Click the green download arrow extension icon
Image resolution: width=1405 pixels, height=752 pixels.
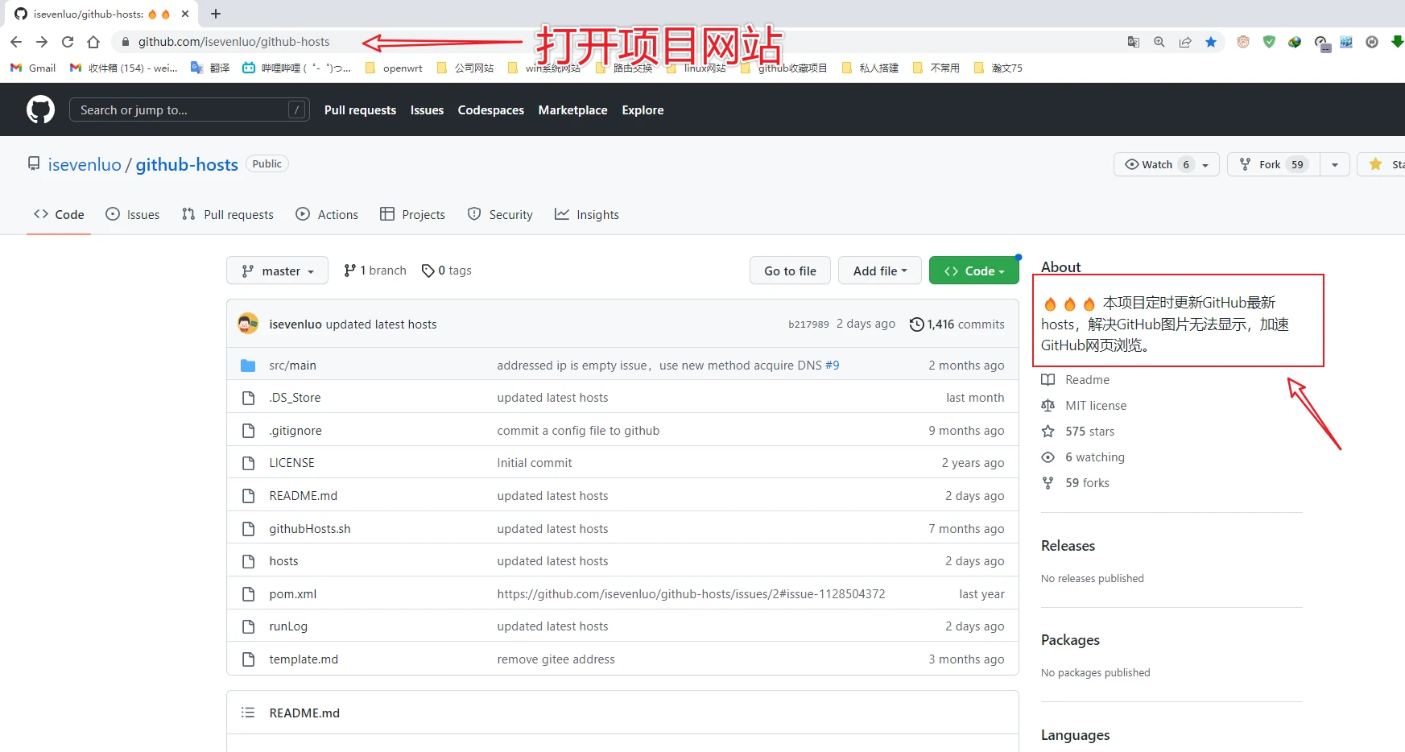point(1397,42)
